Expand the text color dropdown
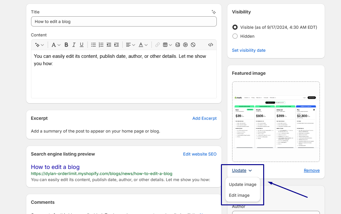Image resolution: width=341 pixels, height=214 pixels. (x=143, y=45)
